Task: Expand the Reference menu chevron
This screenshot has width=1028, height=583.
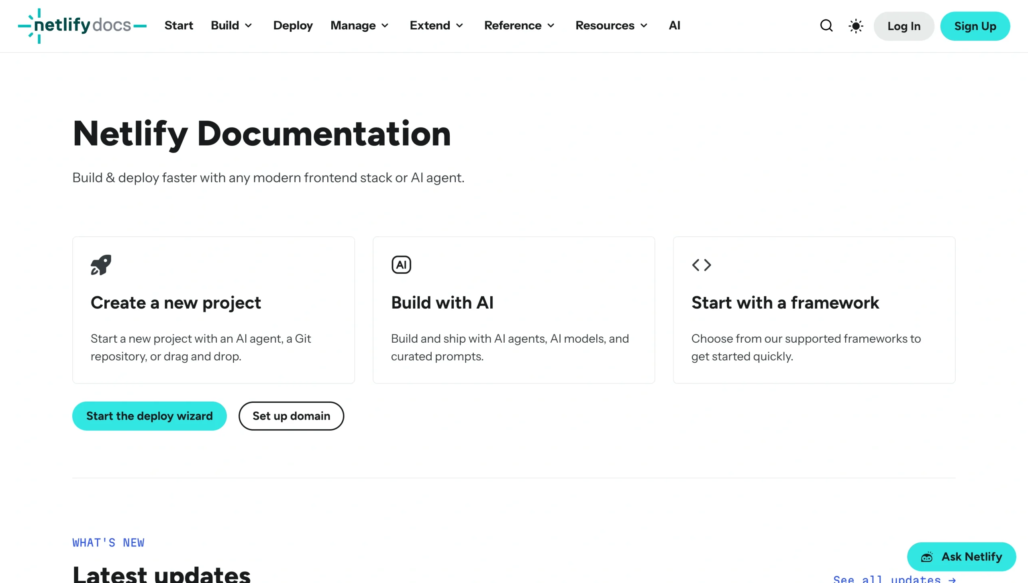Action: [x=551, y=26]
